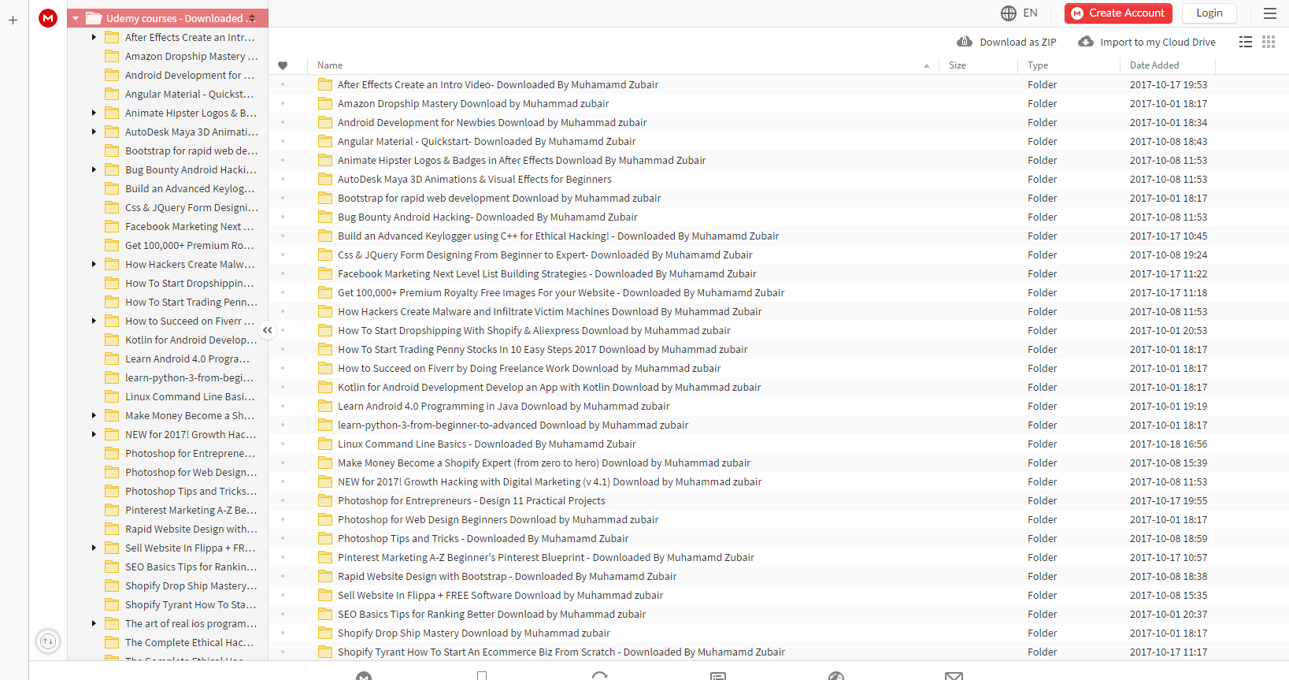1289x680 pixels.
Task: Select Angular Material - Quickstart in left tree
Action: pyautogui.click(x=189, y=94)
